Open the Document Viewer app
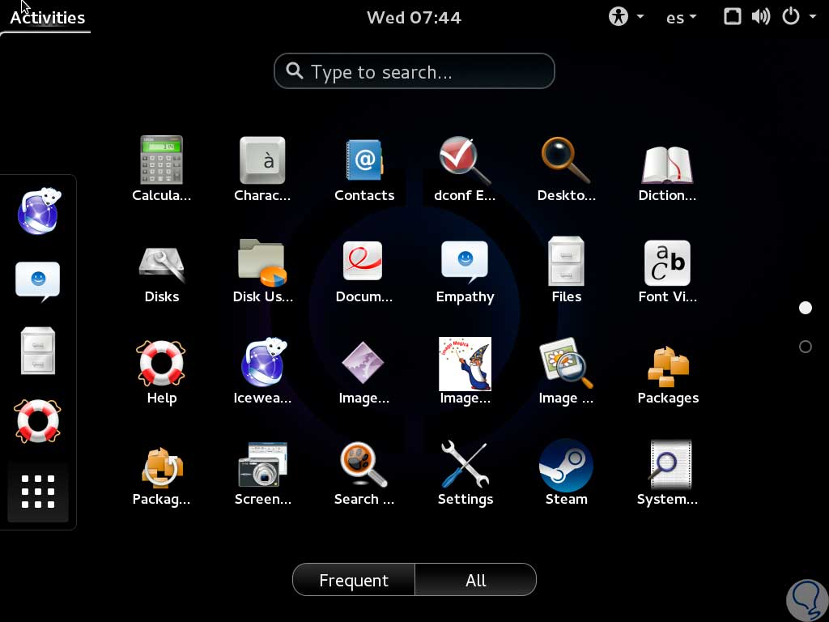This screenshot has height=622, width=829. 363,270
